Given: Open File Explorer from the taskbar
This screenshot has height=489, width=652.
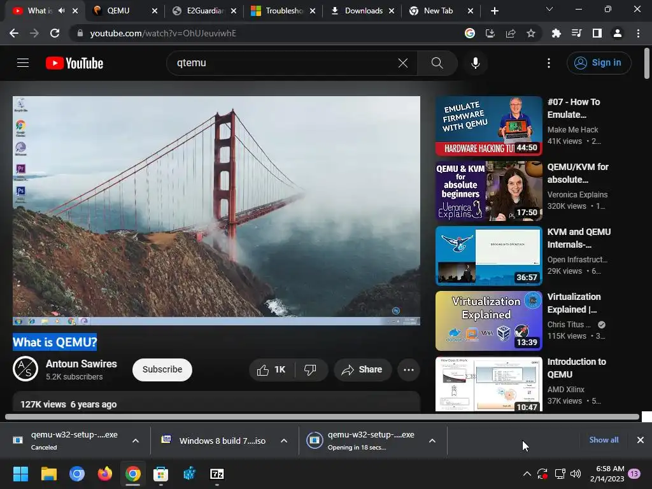Looking at the screenshot, I should (x=48, y=474).
